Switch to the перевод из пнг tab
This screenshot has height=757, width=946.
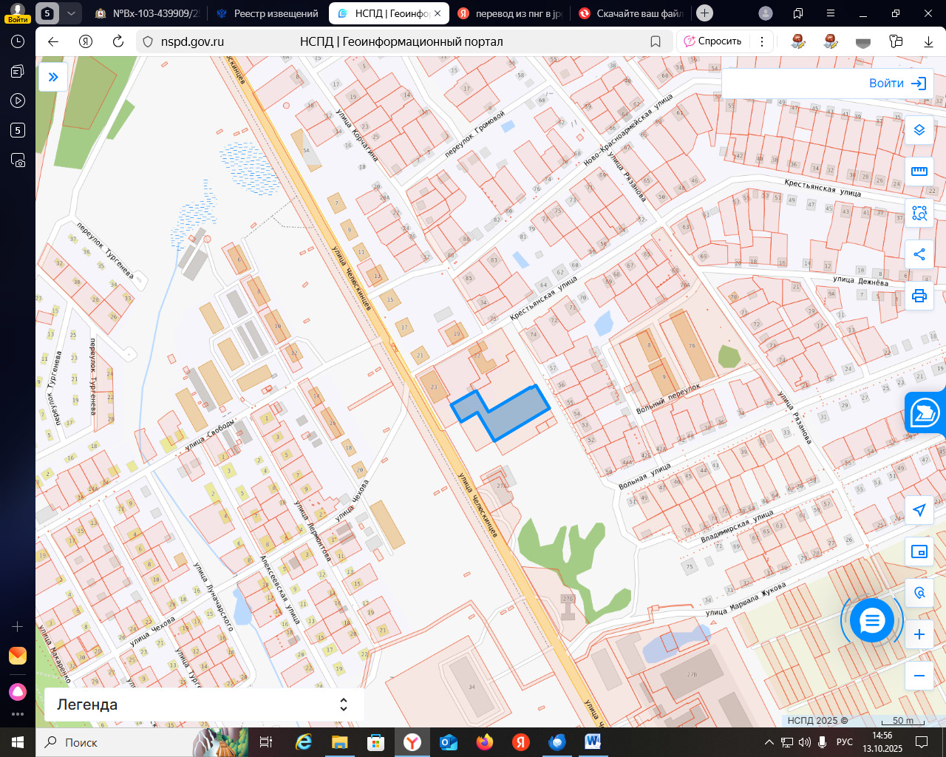[510, 13]
